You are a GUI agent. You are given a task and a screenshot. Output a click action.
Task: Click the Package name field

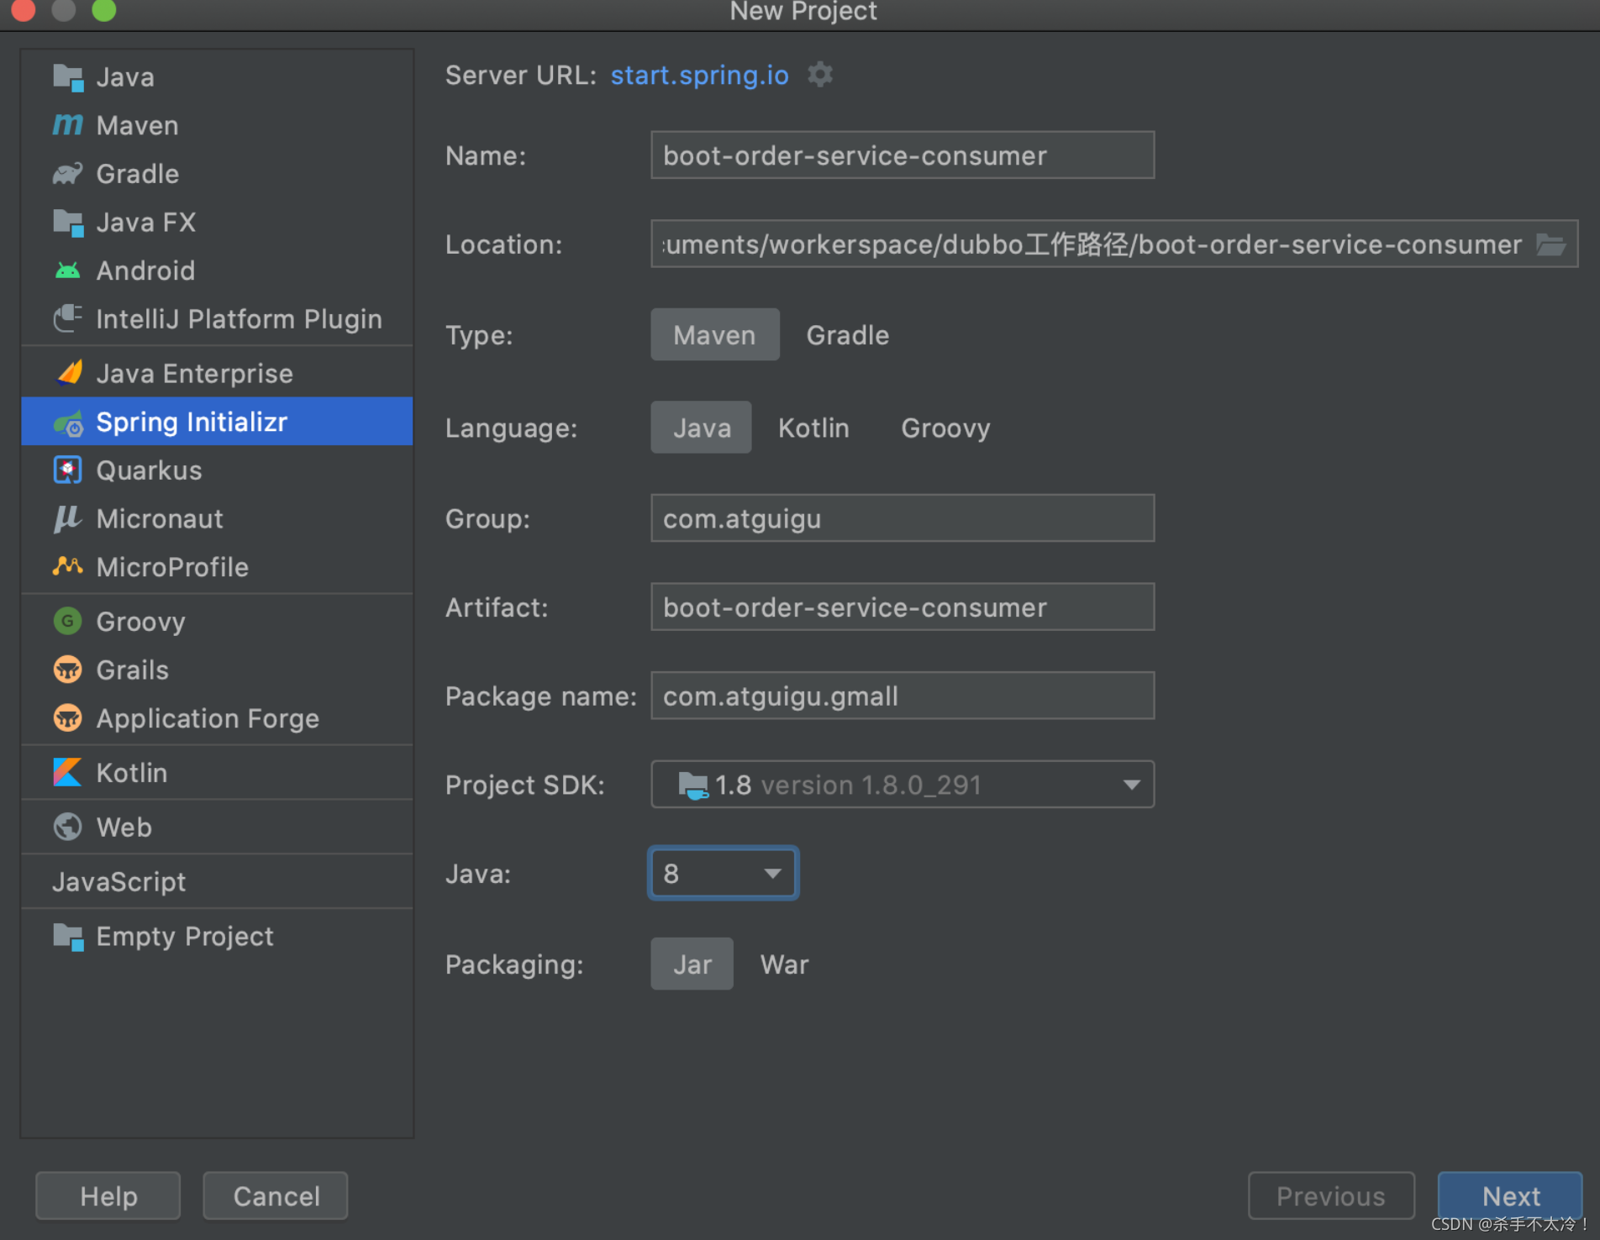(903, 696)
